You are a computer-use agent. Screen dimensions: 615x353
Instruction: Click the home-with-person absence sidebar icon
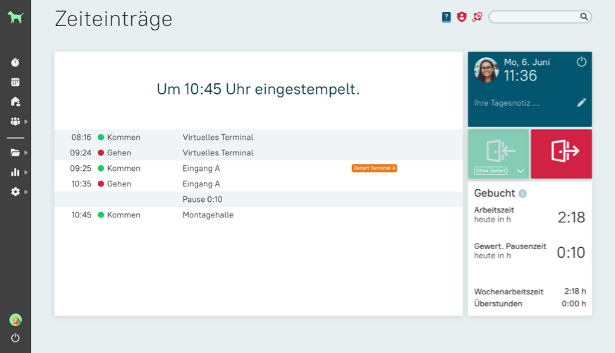(15, 102)
